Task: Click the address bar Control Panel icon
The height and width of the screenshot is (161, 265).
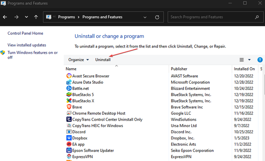Action: (49, 17)
